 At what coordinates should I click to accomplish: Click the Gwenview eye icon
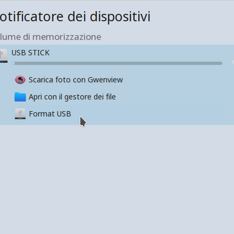(x=20, y=80)
